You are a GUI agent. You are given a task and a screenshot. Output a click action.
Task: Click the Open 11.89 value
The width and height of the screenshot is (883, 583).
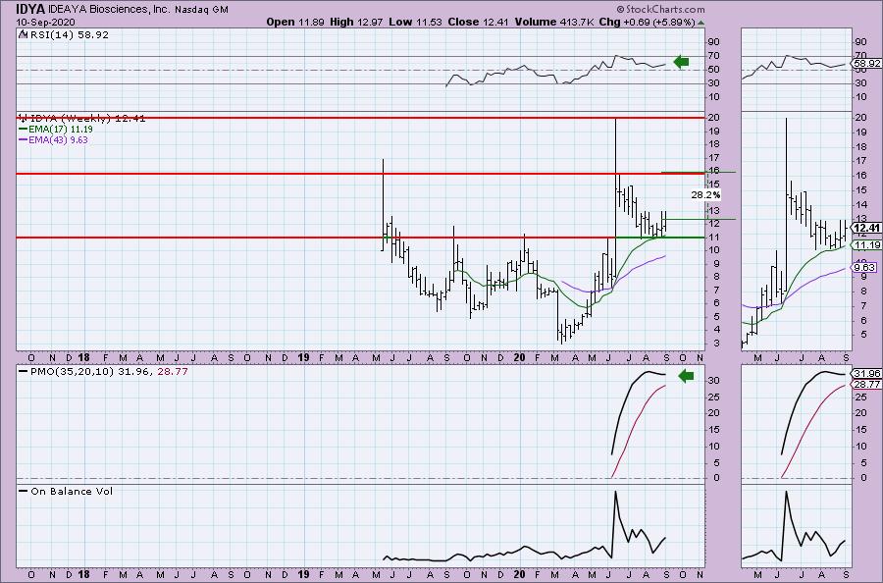(295, 22)
